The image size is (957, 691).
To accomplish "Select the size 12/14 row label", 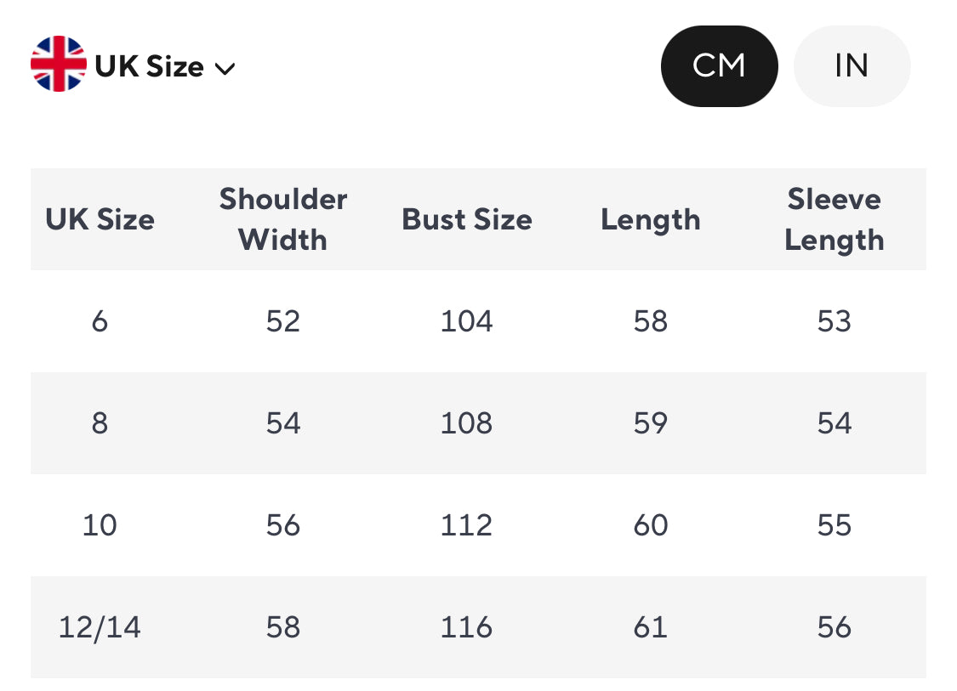I will [100, 627].
